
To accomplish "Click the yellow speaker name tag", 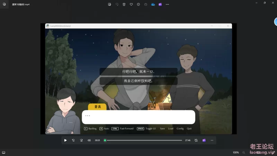I will coord(97,107).
